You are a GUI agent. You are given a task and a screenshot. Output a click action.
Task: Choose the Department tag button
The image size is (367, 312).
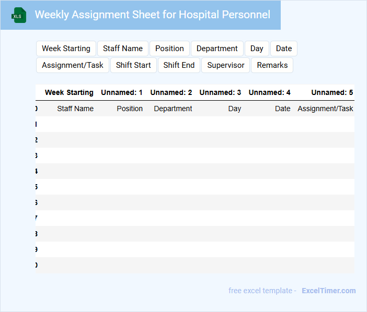[x=217, y=49]
